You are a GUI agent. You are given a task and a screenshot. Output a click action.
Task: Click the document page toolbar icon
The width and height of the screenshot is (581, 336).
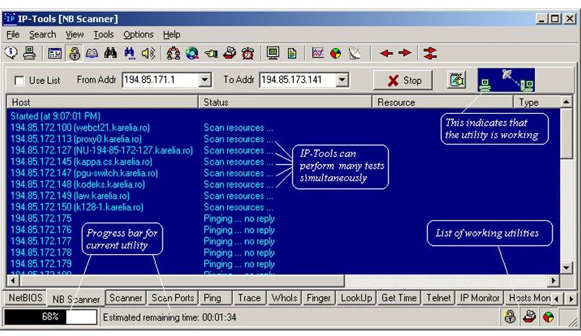coord(292,53)
